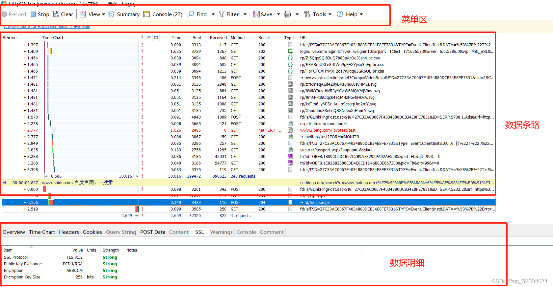Click the Find magnifier icon
Viewport: 553px width, 287px height.
[x=191, y=14]
